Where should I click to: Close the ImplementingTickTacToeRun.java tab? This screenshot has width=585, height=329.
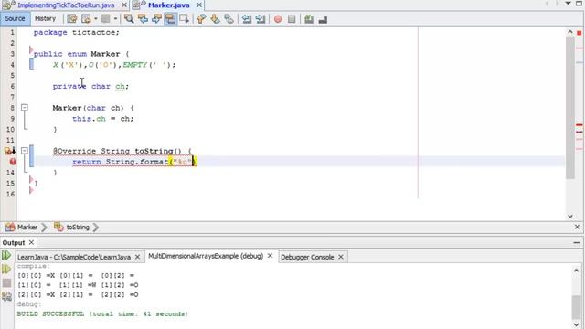[x=124, y=5]
